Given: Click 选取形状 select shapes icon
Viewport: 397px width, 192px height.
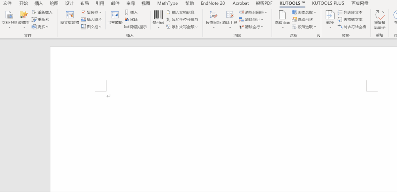Looking at the screenshot, I should (x=294, y=19).
